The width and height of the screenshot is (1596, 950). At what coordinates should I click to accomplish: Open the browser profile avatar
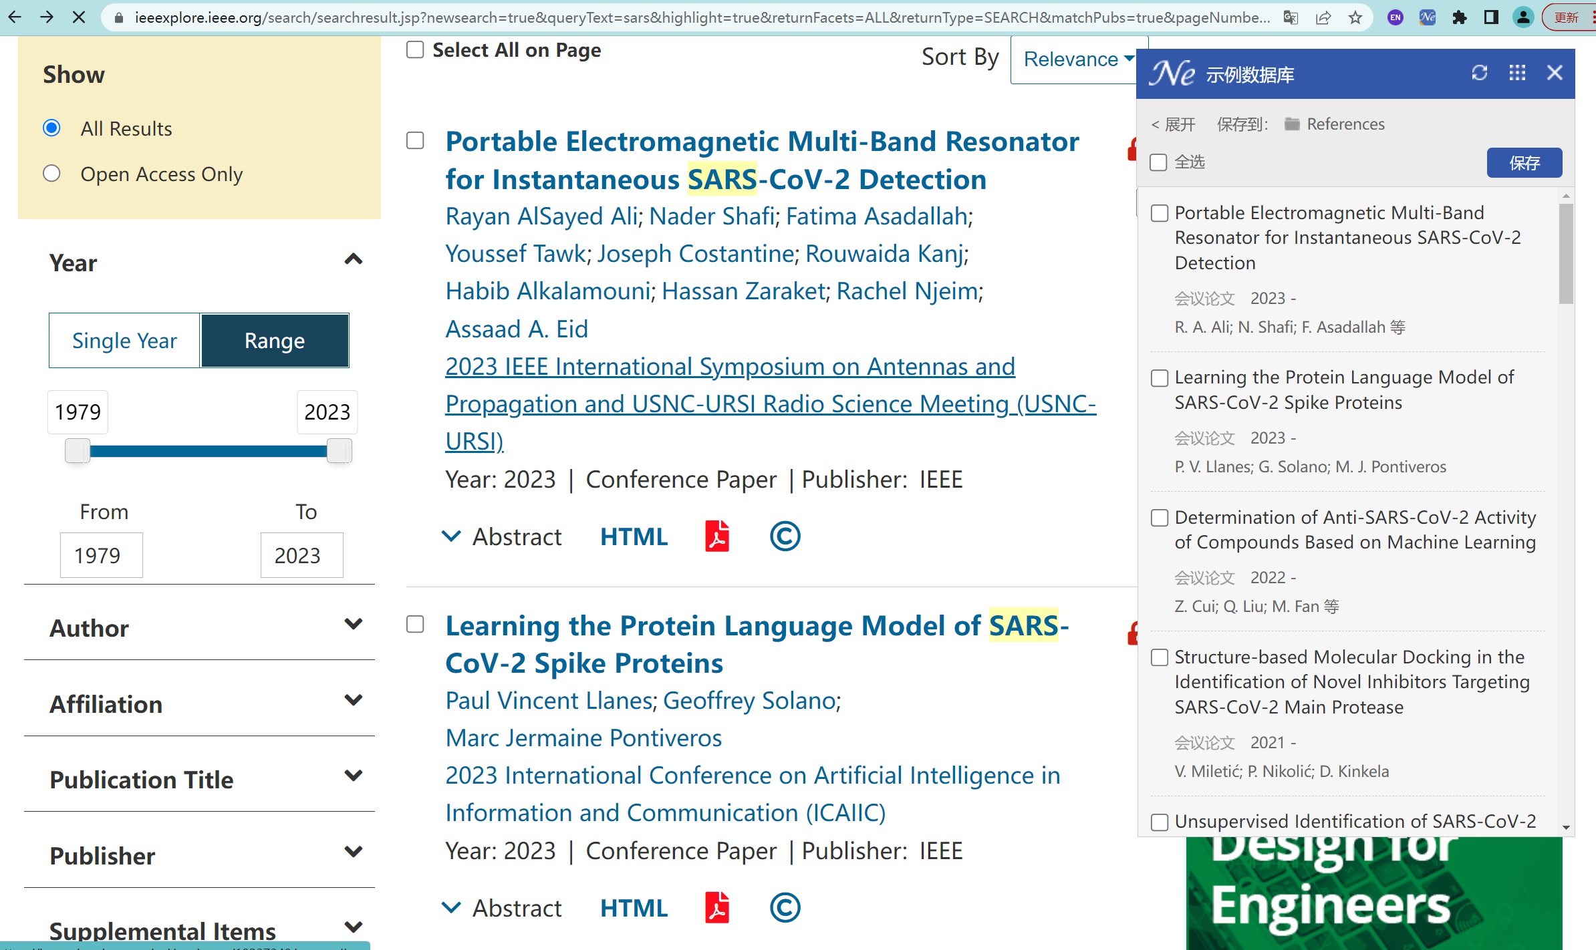coord(1523,18)
